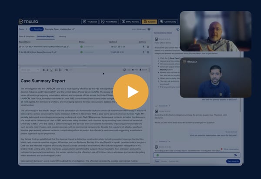The height and width of the screenshot is (179, 261).
Task: Copy the report with the Copy button
Action: click(127, 70)
